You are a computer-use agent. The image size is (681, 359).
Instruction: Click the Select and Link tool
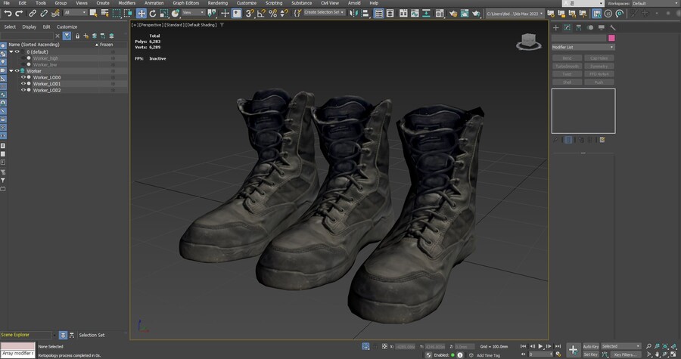(33, 13)
